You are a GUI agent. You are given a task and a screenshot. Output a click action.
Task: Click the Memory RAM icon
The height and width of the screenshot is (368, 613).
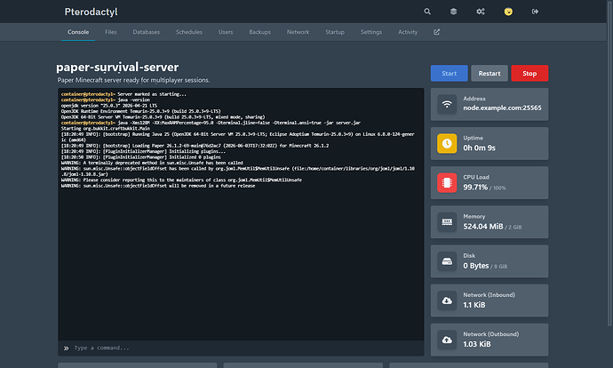pos(447,222)
